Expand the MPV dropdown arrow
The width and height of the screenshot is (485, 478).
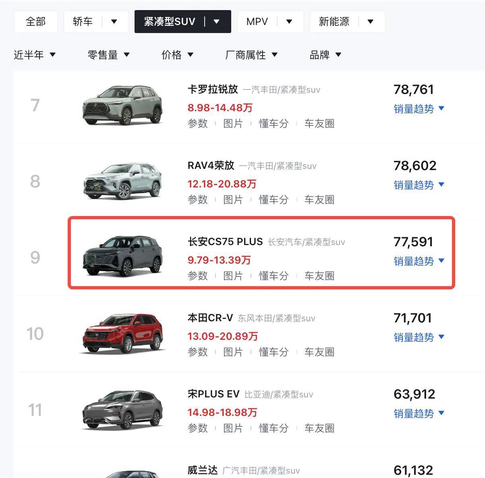289,22
